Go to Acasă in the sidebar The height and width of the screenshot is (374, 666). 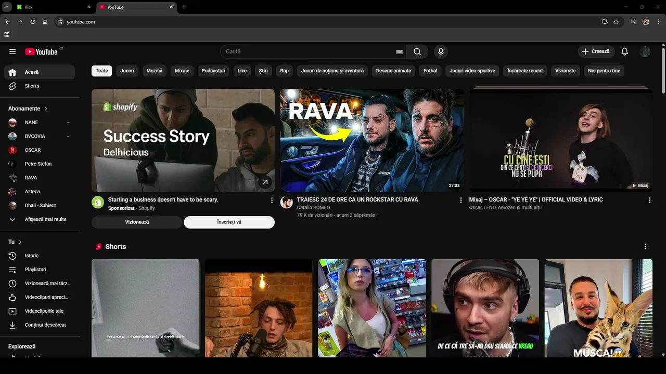(x=40, y=72)
